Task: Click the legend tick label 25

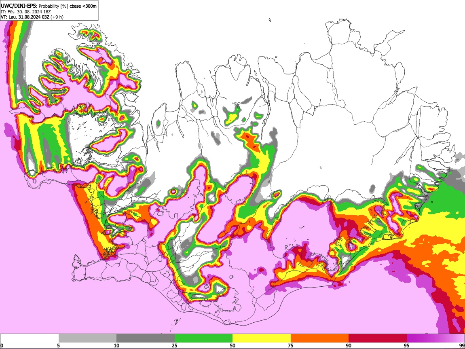Action: (175, 346)
